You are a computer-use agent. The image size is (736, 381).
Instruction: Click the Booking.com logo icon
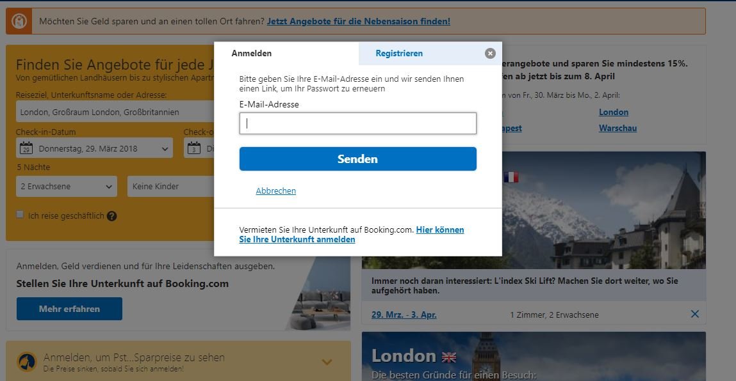(19, 20)
